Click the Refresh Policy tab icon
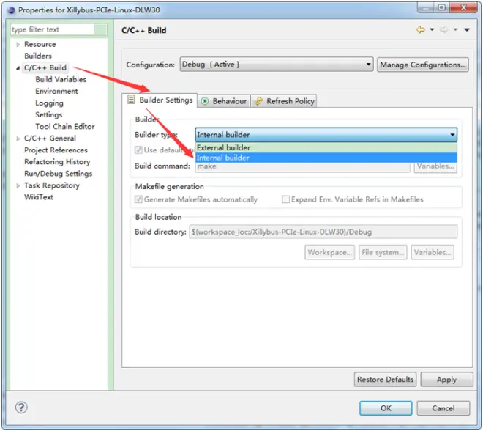The height and width of the screenshot is (431, 483). (258, 101)
